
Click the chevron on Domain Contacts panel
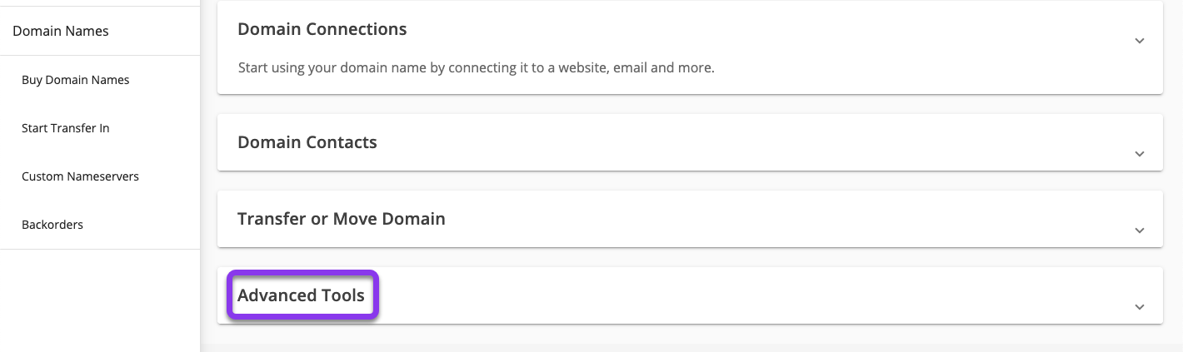pyautogui.click(x=1140, y=154)
